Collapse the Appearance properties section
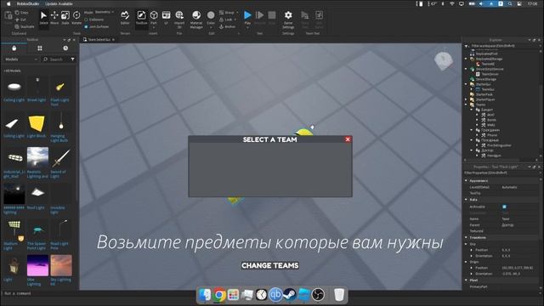544x306 pixels. [467, 181]
